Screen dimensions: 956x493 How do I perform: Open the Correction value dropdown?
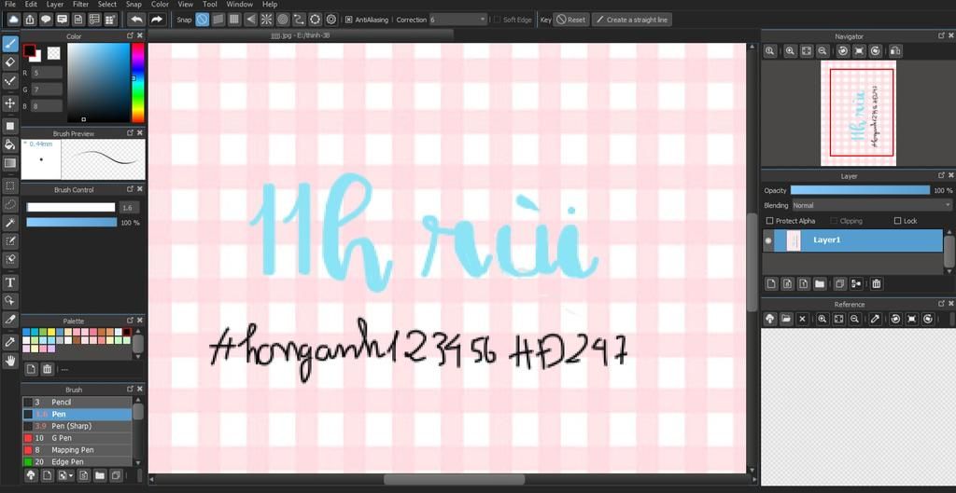pyautogui.click(x=457, y=20)
